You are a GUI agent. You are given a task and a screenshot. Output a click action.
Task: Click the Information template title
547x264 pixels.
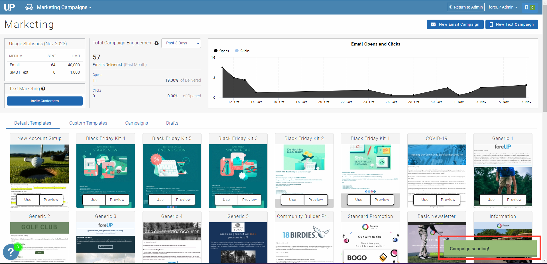(503, 216)
